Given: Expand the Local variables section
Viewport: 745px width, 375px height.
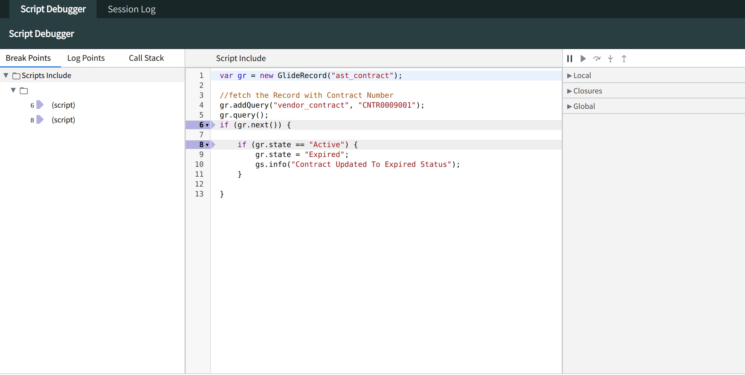Looking at the screenshot, I should click(x=570, y=75).
